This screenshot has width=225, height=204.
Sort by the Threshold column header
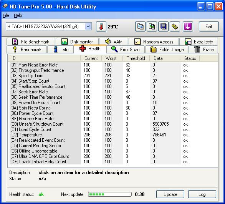pos(136,58)
